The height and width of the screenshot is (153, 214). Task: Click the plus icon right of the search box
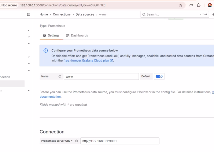pyautogui.click(x=213, y=14)
